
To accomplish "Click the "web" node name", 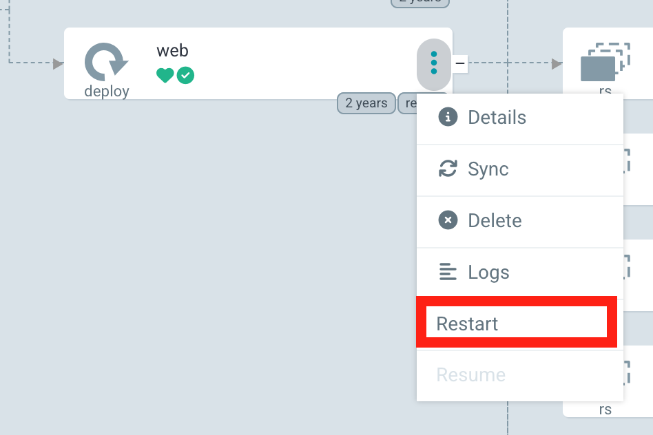I will coord(172,51).
